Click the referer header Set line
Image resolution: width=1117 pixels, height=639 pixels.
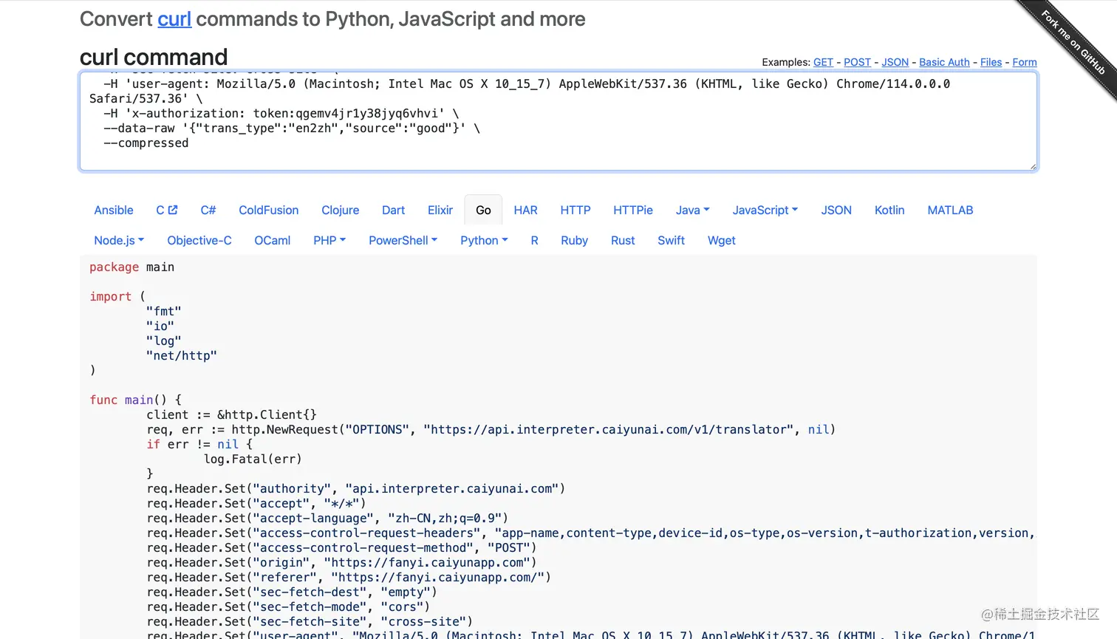[349, 577]
